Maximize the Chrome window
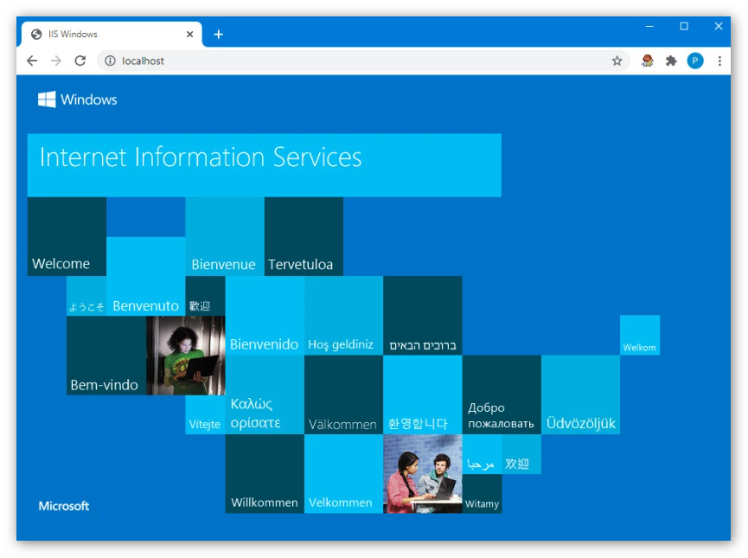748x558 pixels. pyautogui.click(x=684, y=26)
